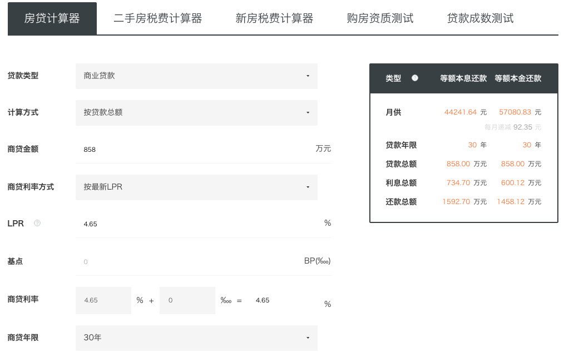
Task: Focus the LPR rate input field
Action: click(195, 224)
